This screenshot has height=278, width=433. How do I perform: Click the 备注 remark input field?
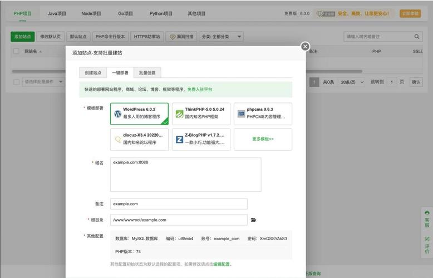coord(179,204)
